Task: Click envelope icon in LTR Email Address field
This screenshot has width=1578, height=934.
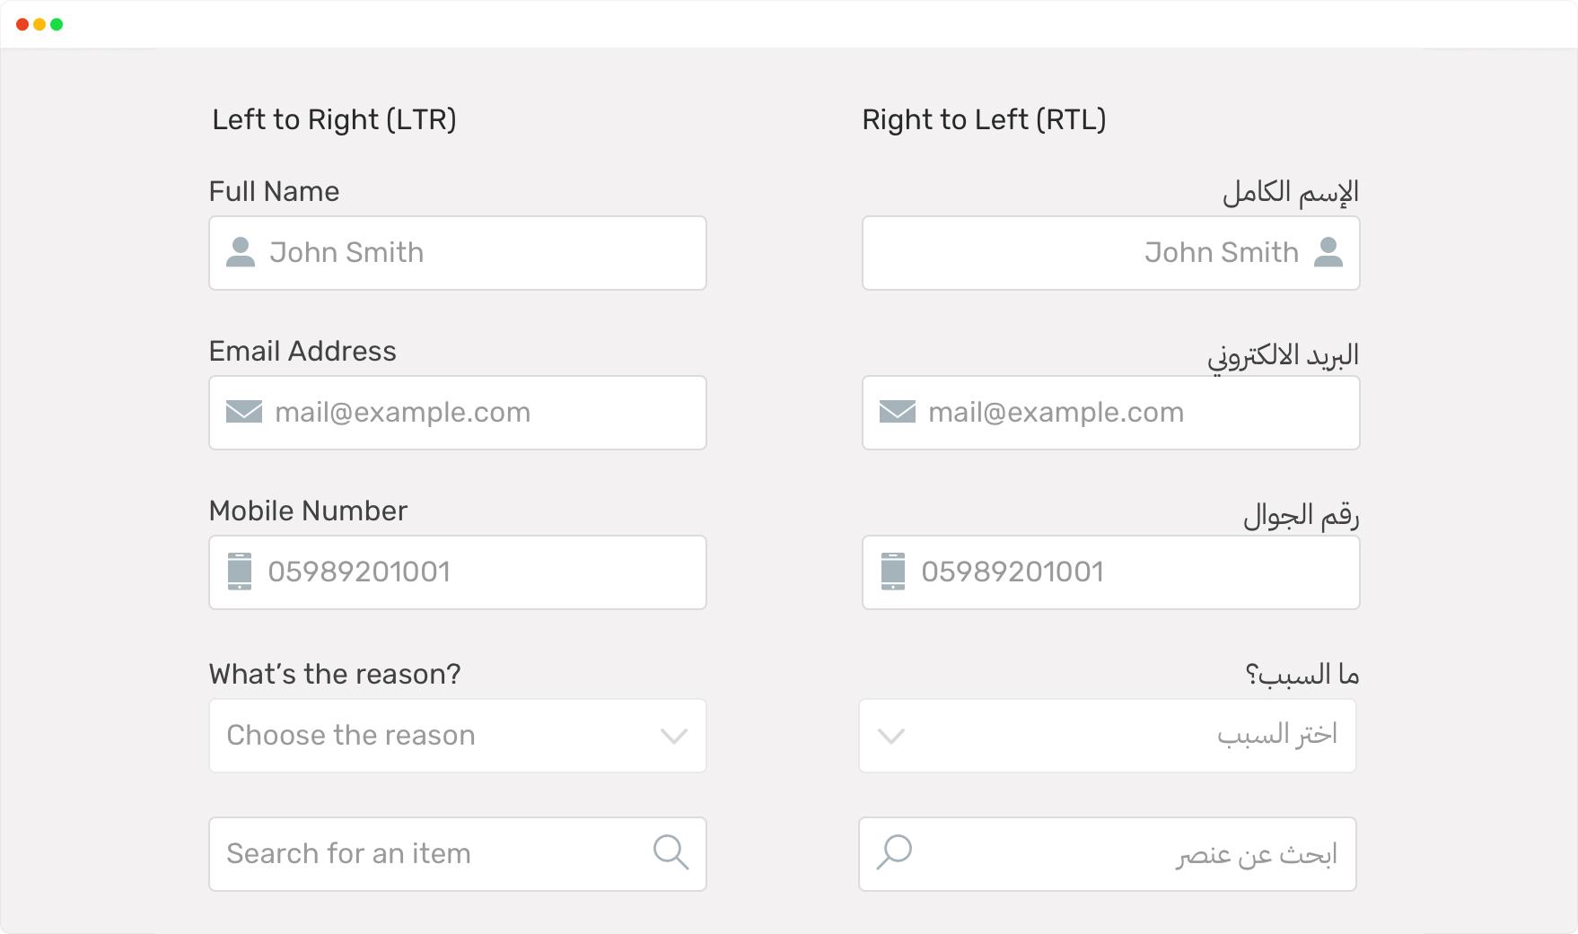Action: (243, 412)
